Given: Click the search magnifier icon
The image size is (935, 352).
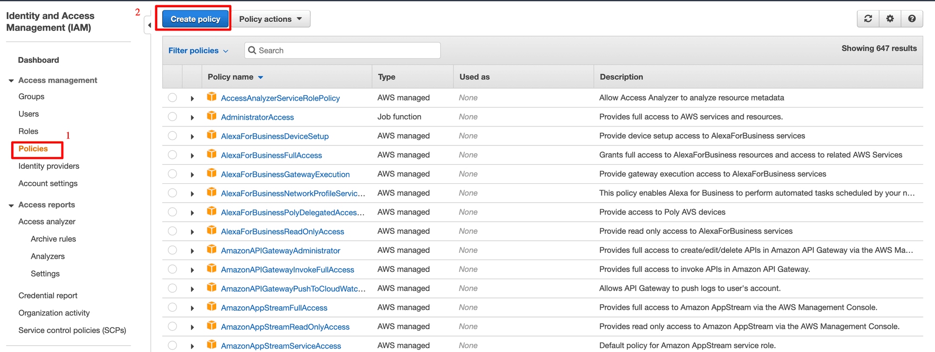Looking at the screenshot, I should click(252, 50).
